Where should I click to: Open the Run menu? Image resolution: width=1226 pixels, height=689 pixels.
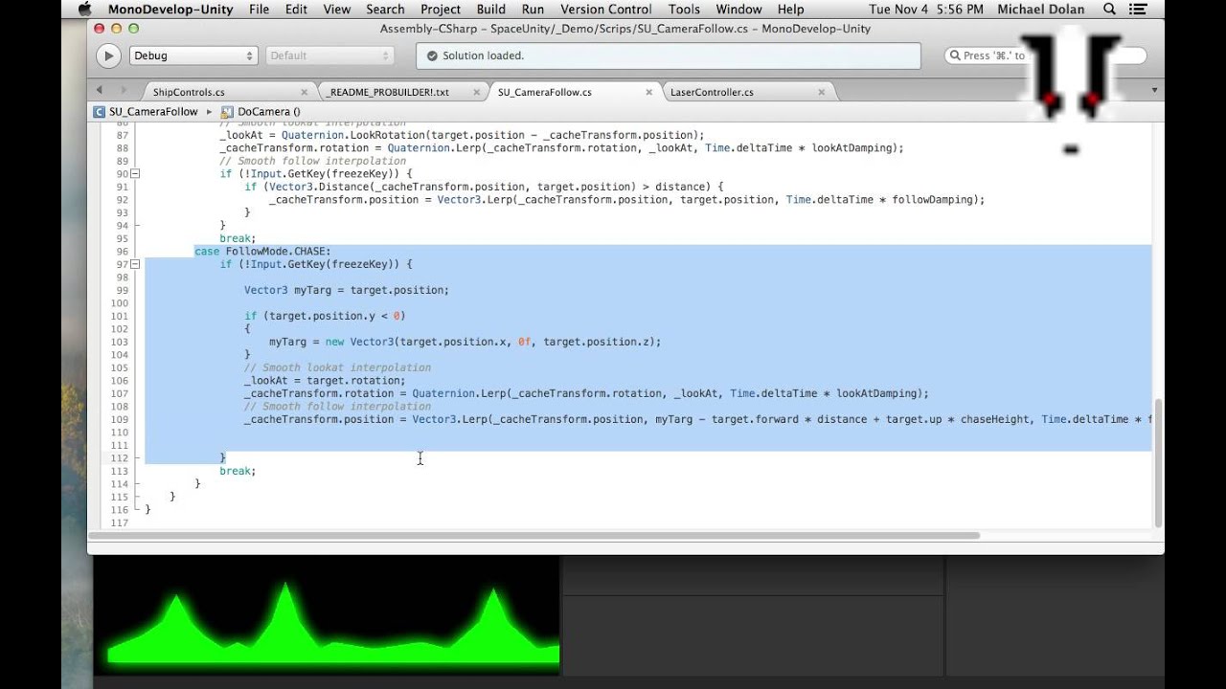(533, 9)
